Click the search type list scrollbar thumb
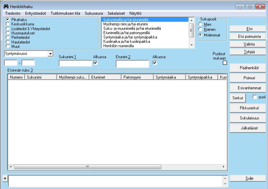Screen dimensions: 268x189 pos(192,30)
